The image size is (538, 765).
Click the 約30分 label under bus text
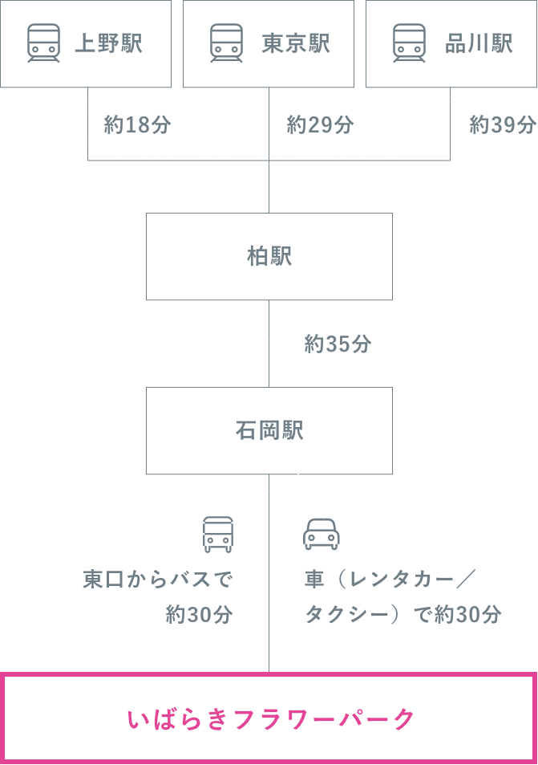click(x=200, y=614)
